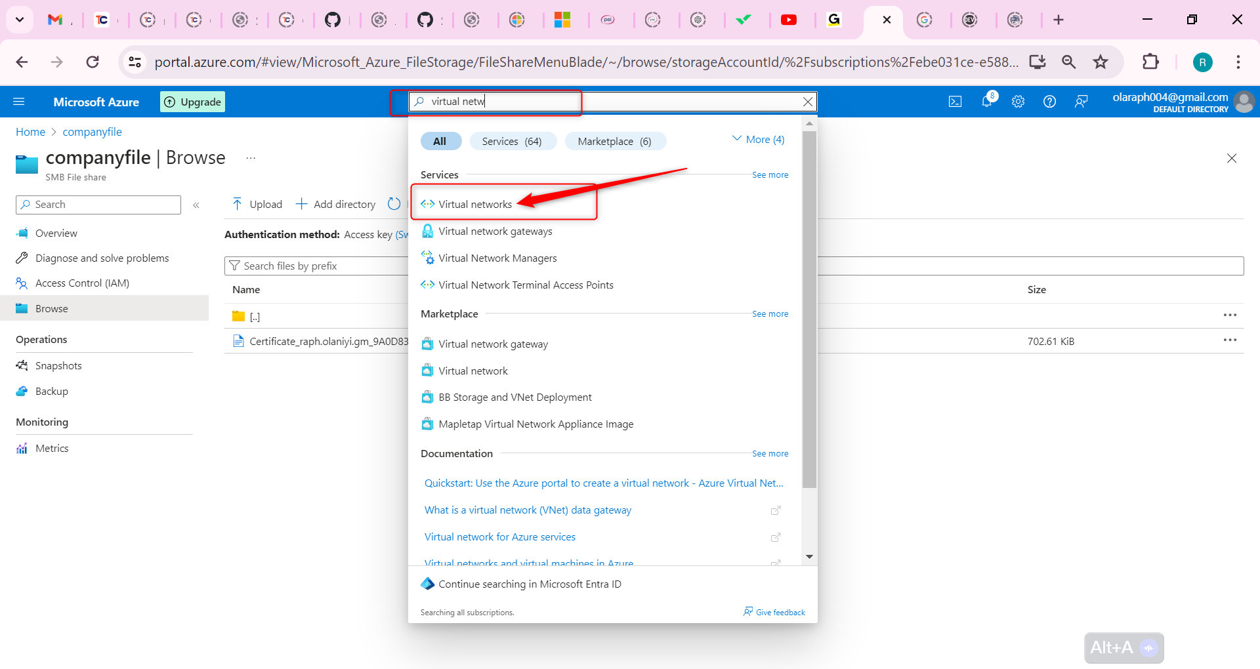Viewport: 1260px width, 669px height.
Task: Click See more next to Marketplace
Action: coord(770,314)
